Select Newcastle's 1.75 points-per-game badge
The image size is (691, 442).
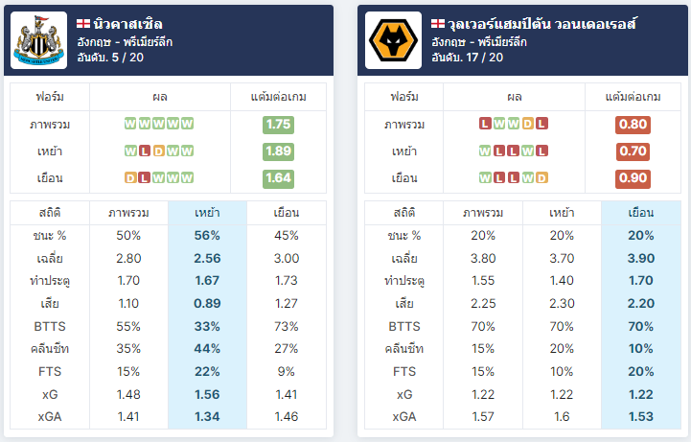[x=278, y=125]
